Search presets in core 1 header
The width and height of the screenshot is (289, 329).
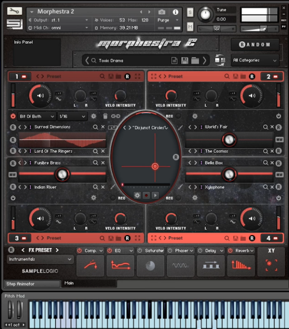click(102, 76)
